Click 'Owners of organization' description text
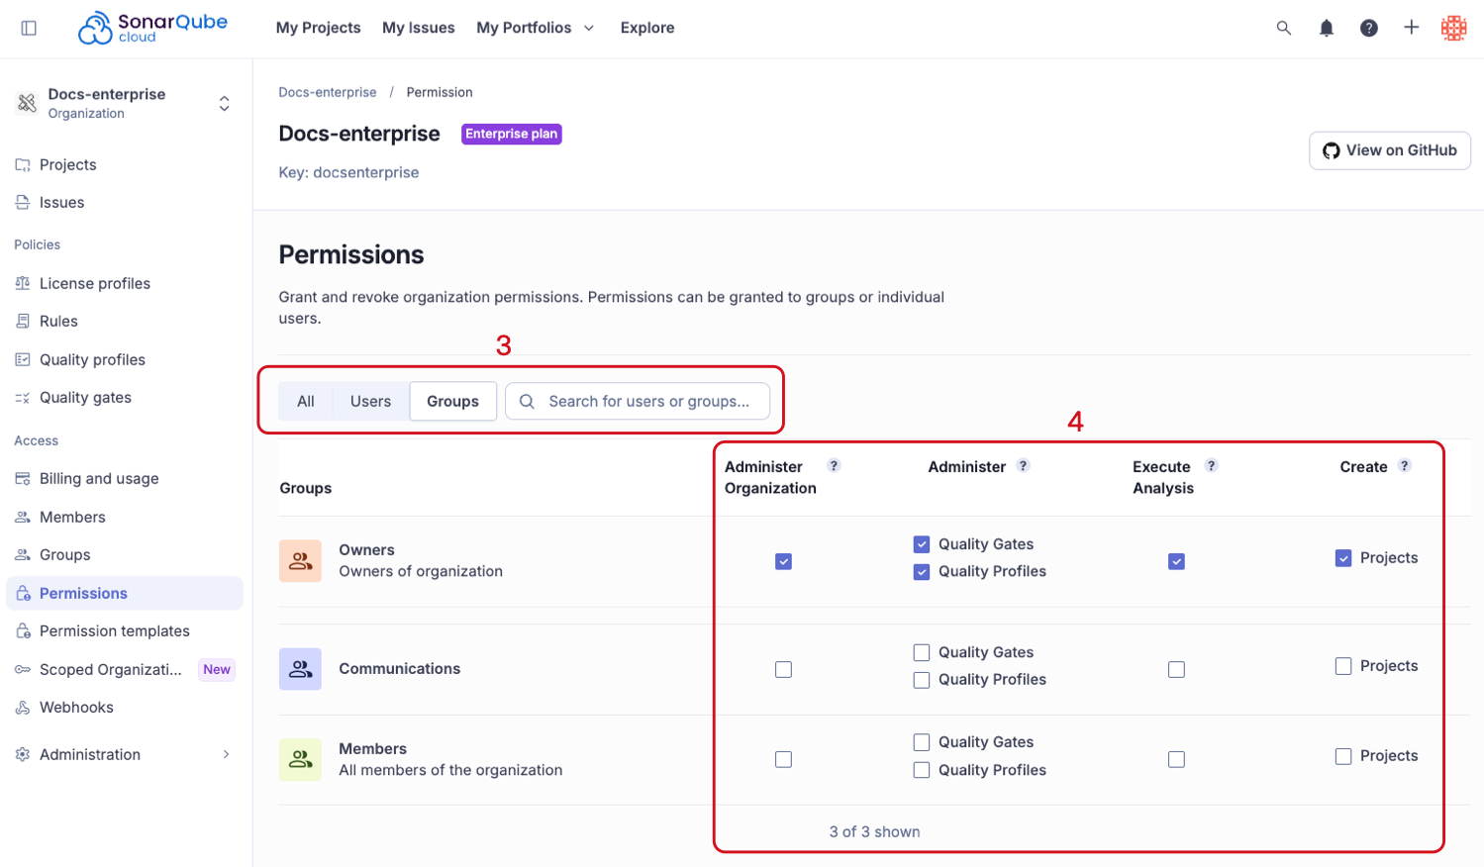The height and width of the screenshot is (867, 1484). pos(421,571)
